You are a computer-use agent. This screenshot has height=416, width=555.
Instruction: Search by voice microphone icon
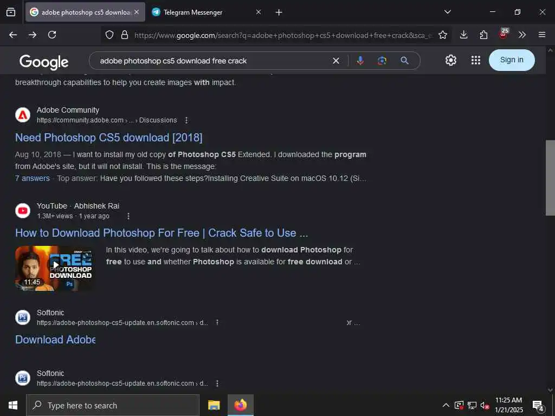[x=360, y=61]
